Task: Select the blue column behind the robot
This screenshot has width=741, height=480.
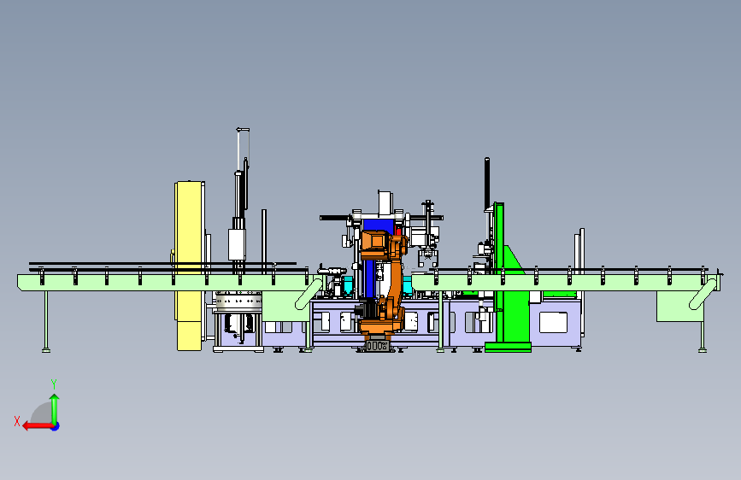Action: pos(369,278)
